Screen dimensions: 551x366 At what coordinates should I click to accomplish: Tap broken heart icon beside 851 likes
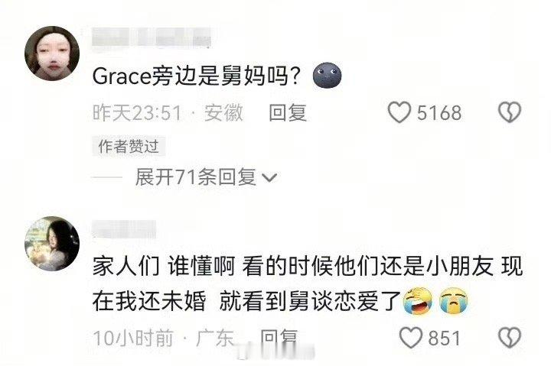tap(510, 338)
